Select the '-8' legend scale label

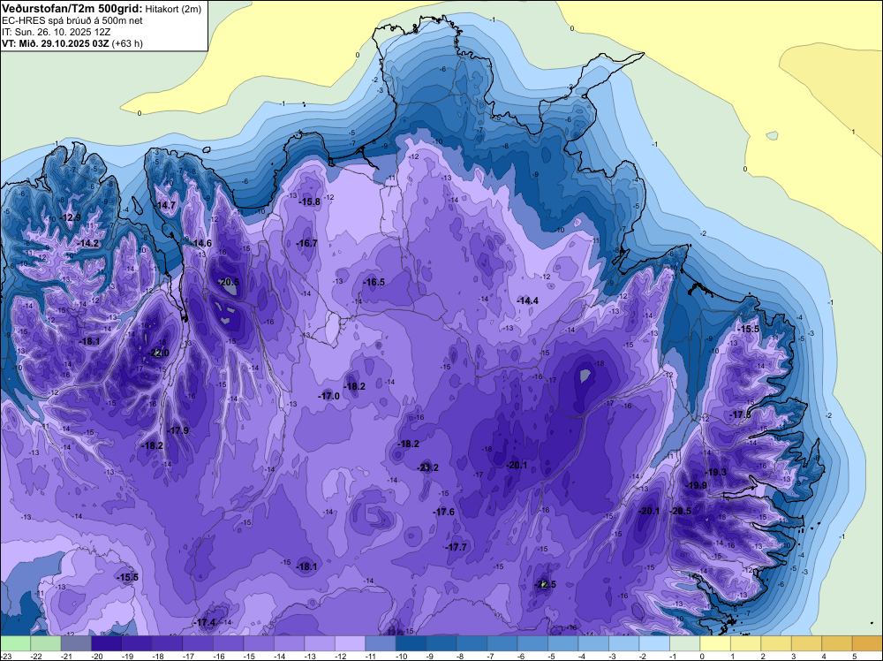tap(462, 656)
